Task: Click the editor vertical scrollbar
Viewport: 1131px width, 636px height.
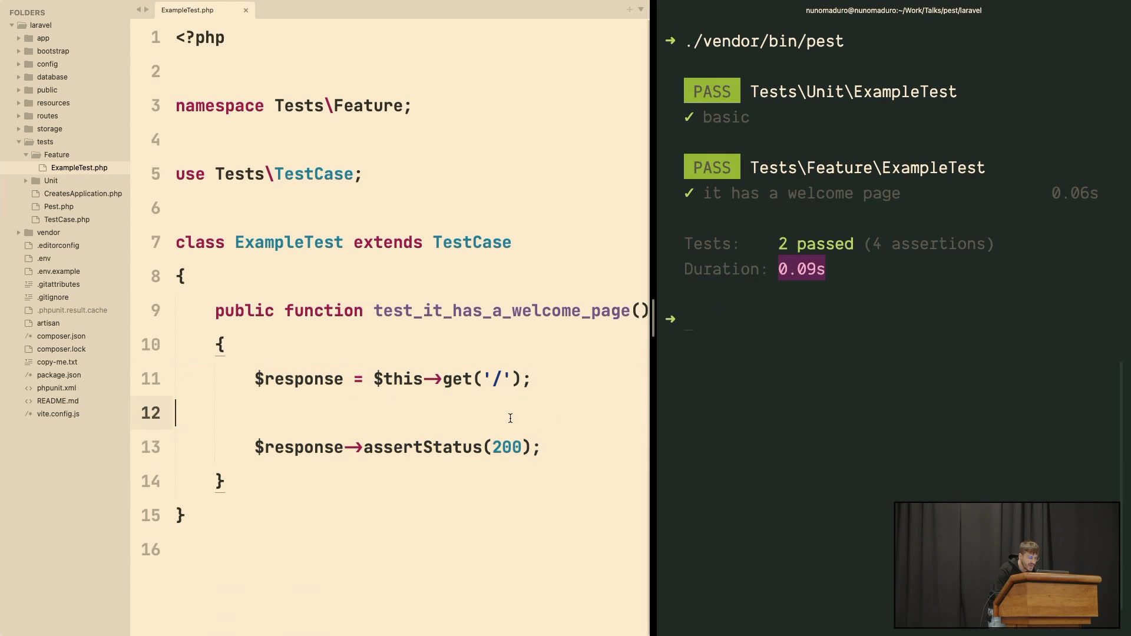Action: click(653, 316)
